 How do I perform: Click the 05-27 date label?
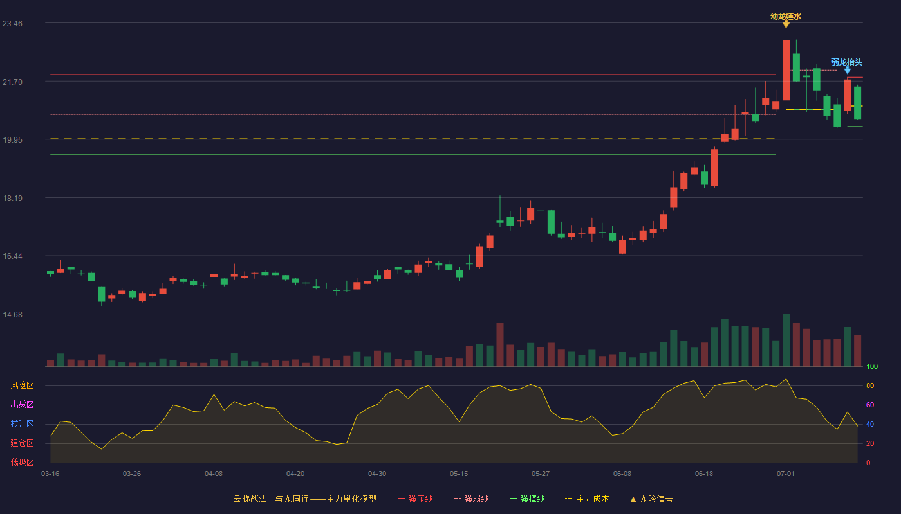point(541,474)
